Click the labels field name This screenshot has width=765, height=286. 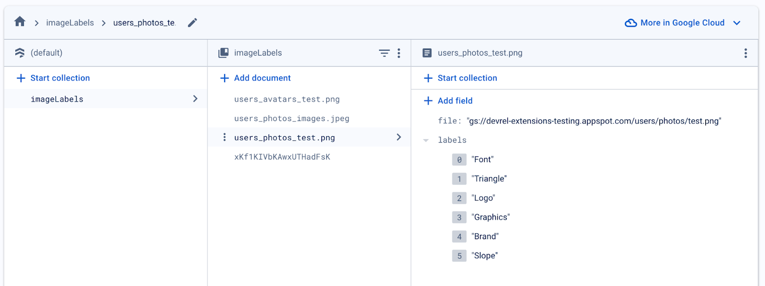tap(452, 140)
